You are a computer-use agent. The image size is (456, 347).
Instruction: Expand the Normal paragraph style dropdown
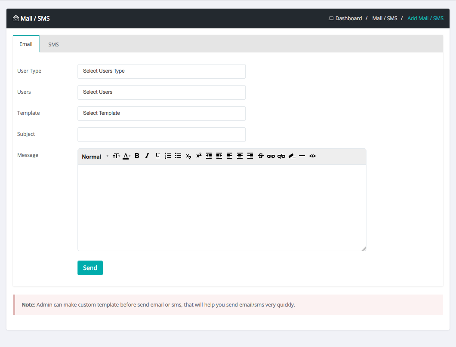click(95, 157)
